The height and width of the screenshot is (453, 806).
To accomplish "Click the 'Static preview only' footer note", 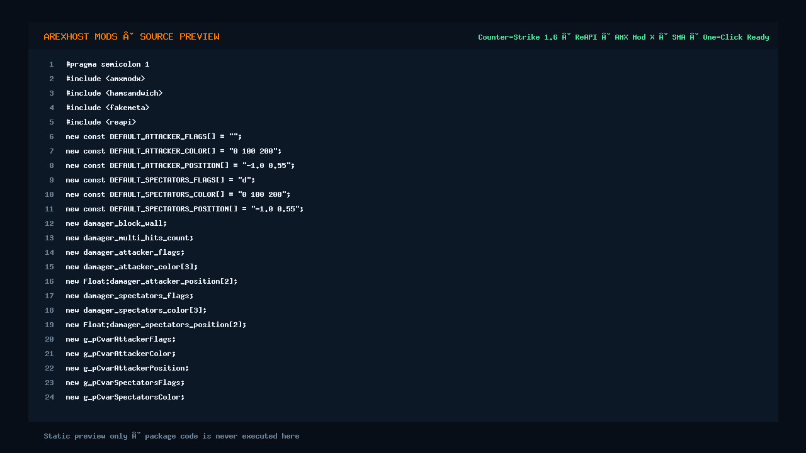I will click(171, 436).
